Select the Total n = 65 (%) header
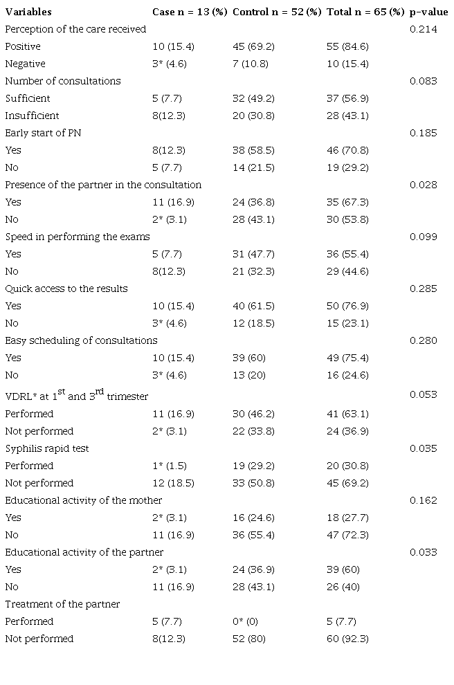Viewport: 454px width, 685px height. pyautogui.click(x=365, y=12)
